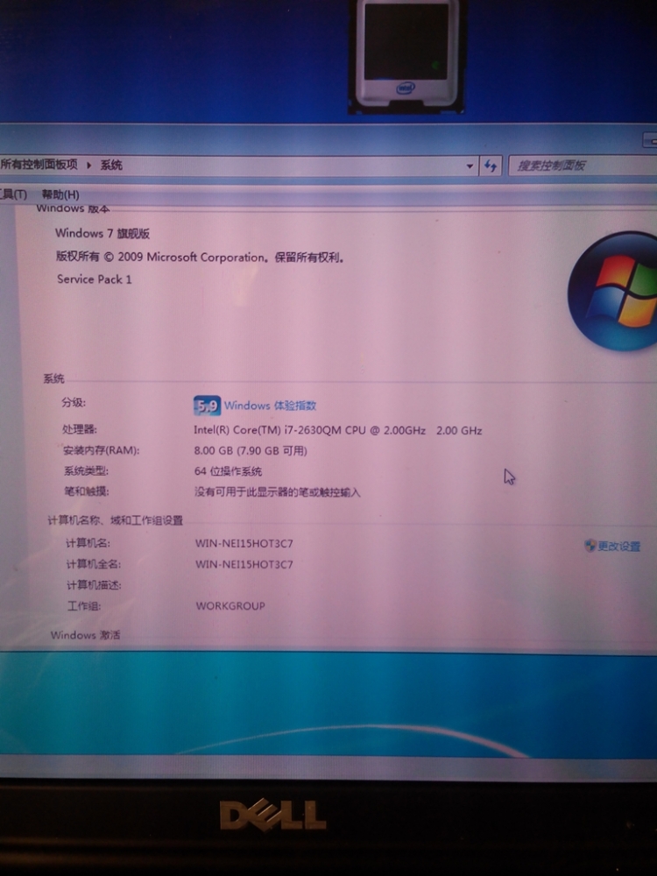Select the copyright 2009 Microsoft Corporation line

click(x=200, y=258)
